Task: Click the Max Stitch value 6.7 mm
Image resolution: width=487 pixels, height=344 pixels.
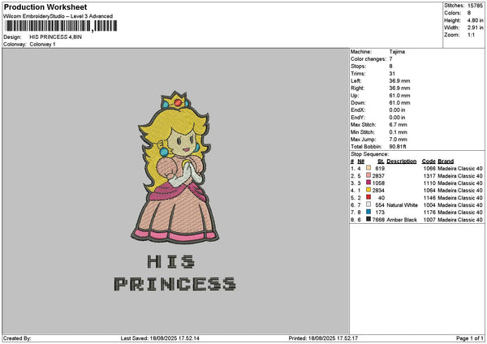Action: click(398, 125)
